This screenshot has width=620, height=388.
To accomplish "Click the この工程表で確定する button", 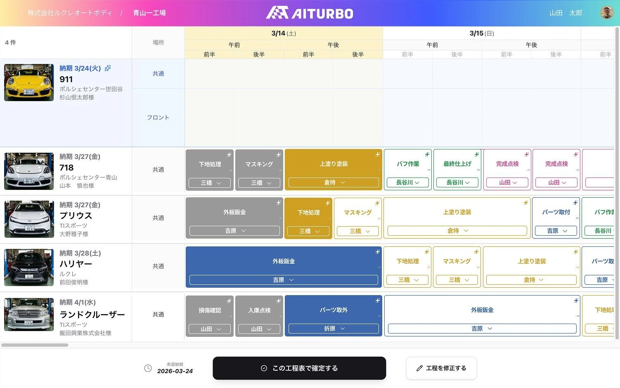I will pyautogui.click(x=299, y=368).
